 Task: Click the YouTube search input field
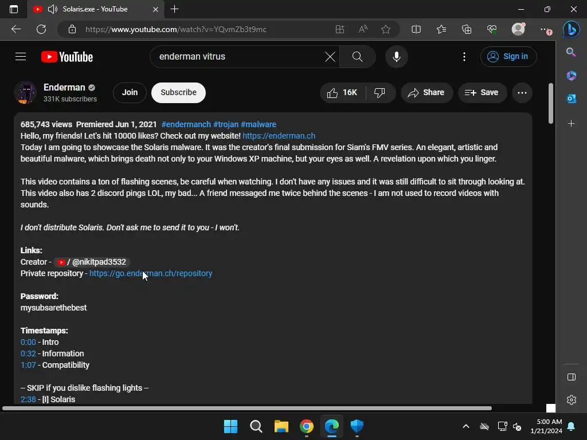240,57
